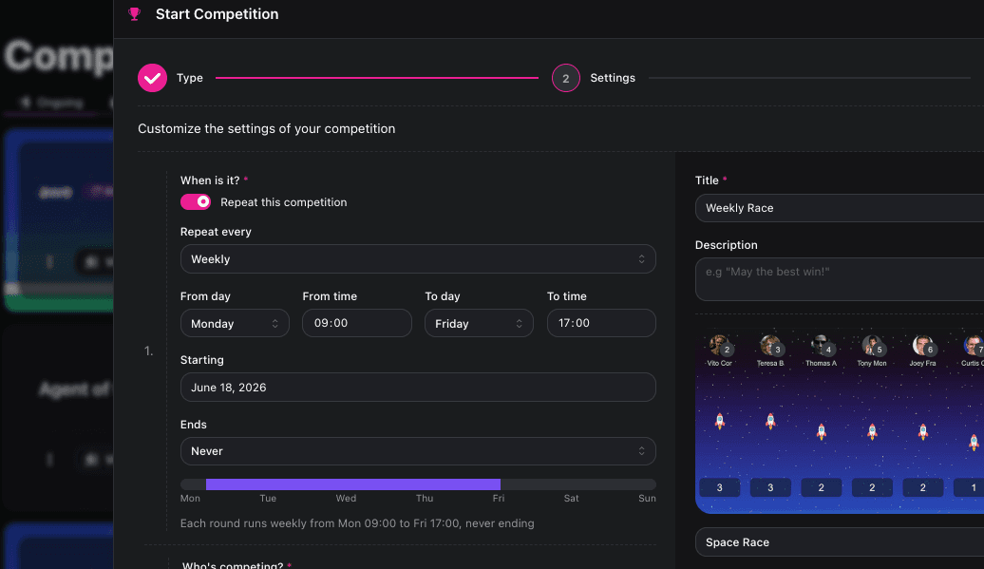Screen dimensions: 984x569
Task: Click the rocket under Joey Fra
Action: point(922,431)
